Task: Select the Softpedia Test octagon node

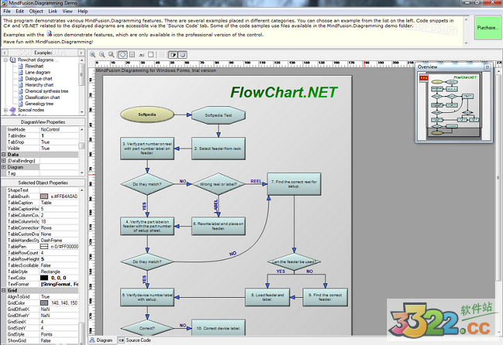Action: click(218, 115)
